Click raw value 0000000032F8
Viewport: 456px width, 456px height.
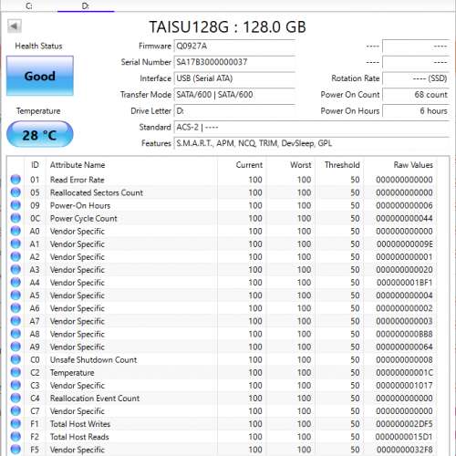click(404, 450)
